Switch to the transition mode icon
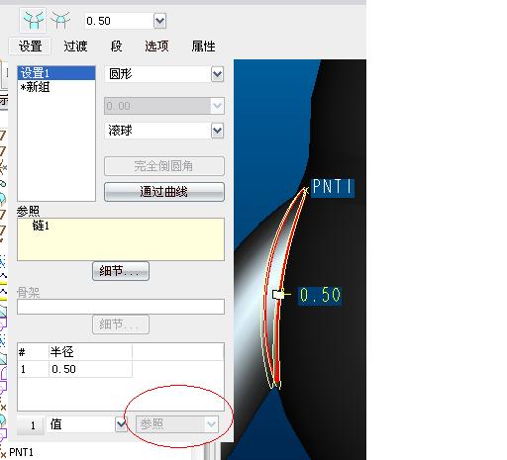 60,20
